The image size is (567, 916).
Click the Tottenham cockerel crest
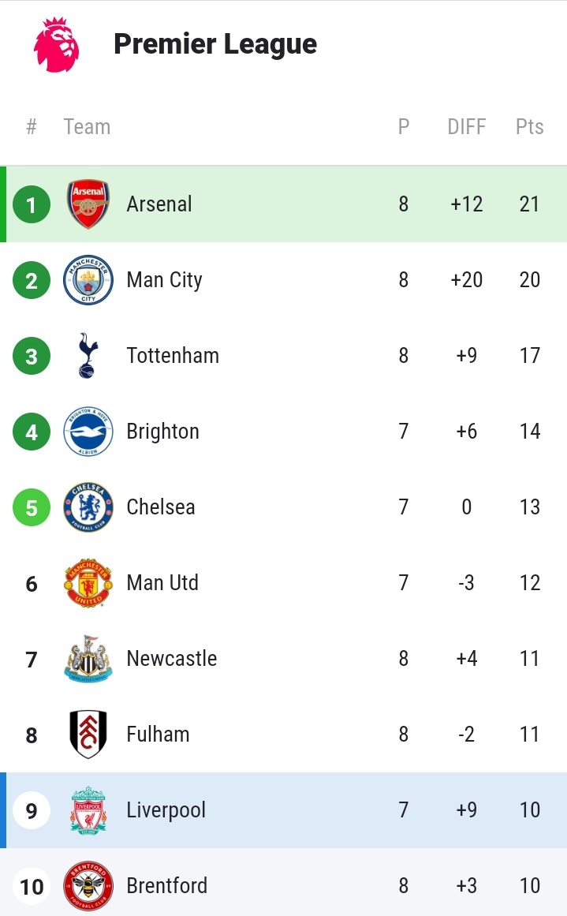(x=88, y=355)
